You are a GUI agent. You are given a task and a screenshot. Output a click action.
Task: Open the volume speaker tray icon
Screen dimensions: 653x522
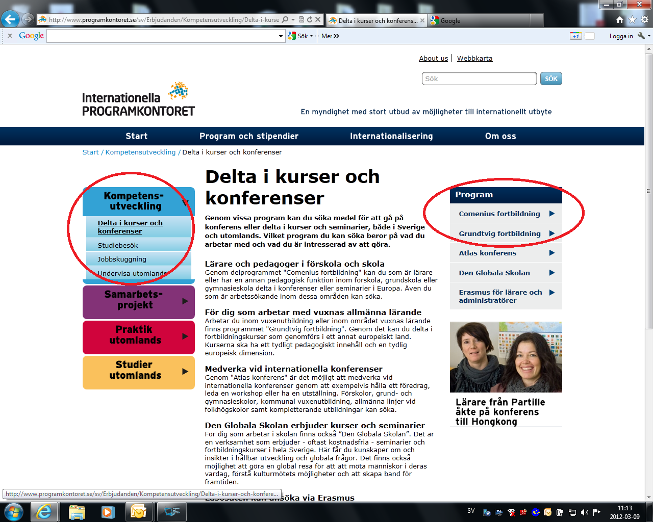pos(584,512)
